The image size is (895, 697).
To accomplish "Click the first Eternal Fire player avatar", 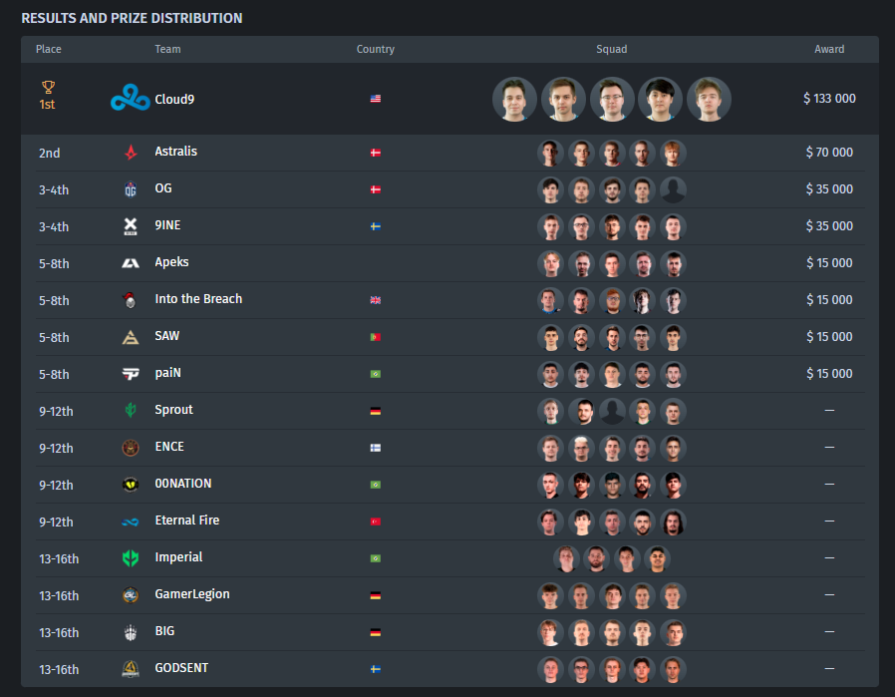I will [551, 522].
